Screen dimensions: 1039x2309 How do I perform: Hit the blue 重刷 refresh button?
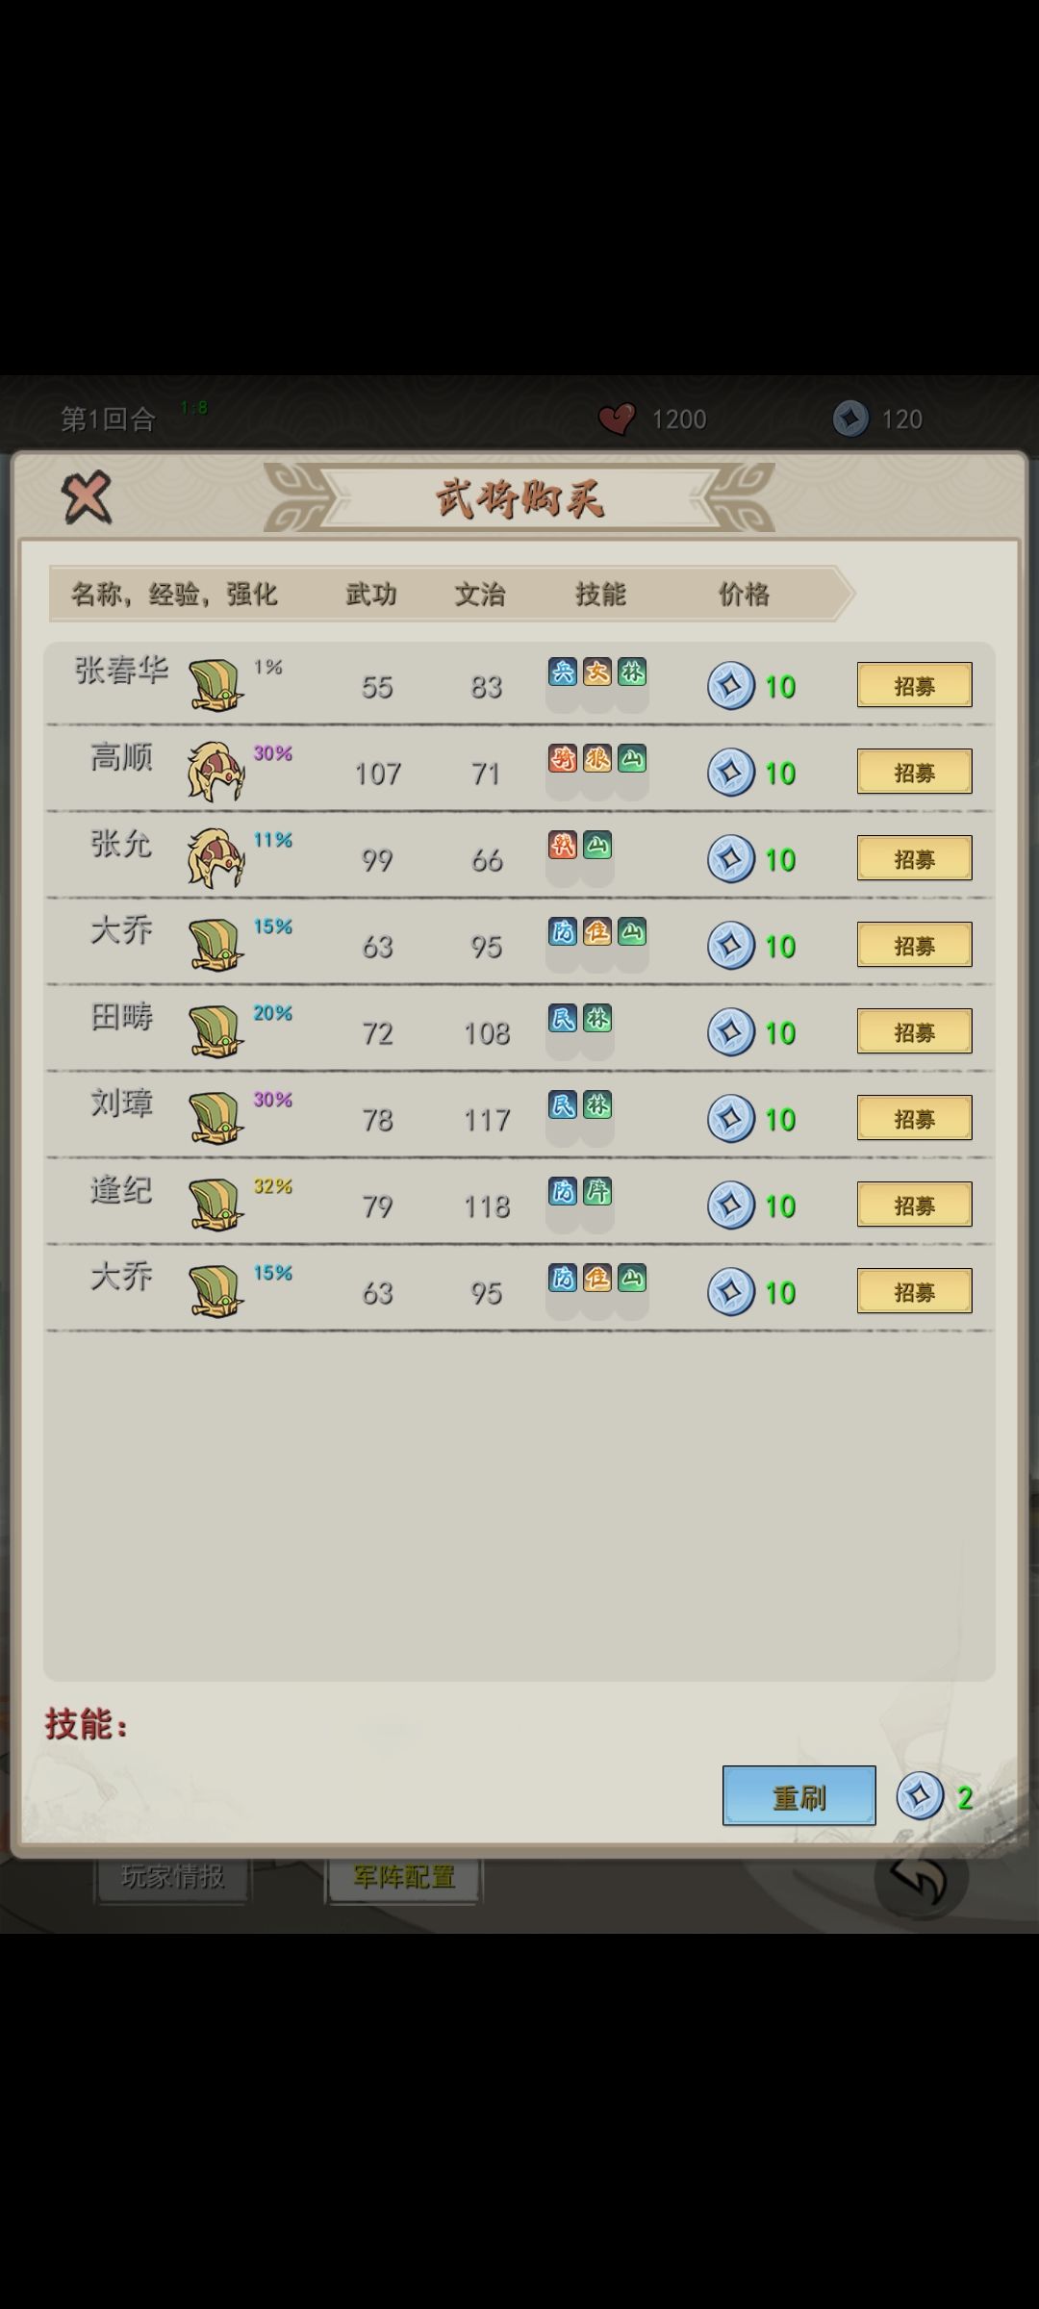tap(798, 1796)
